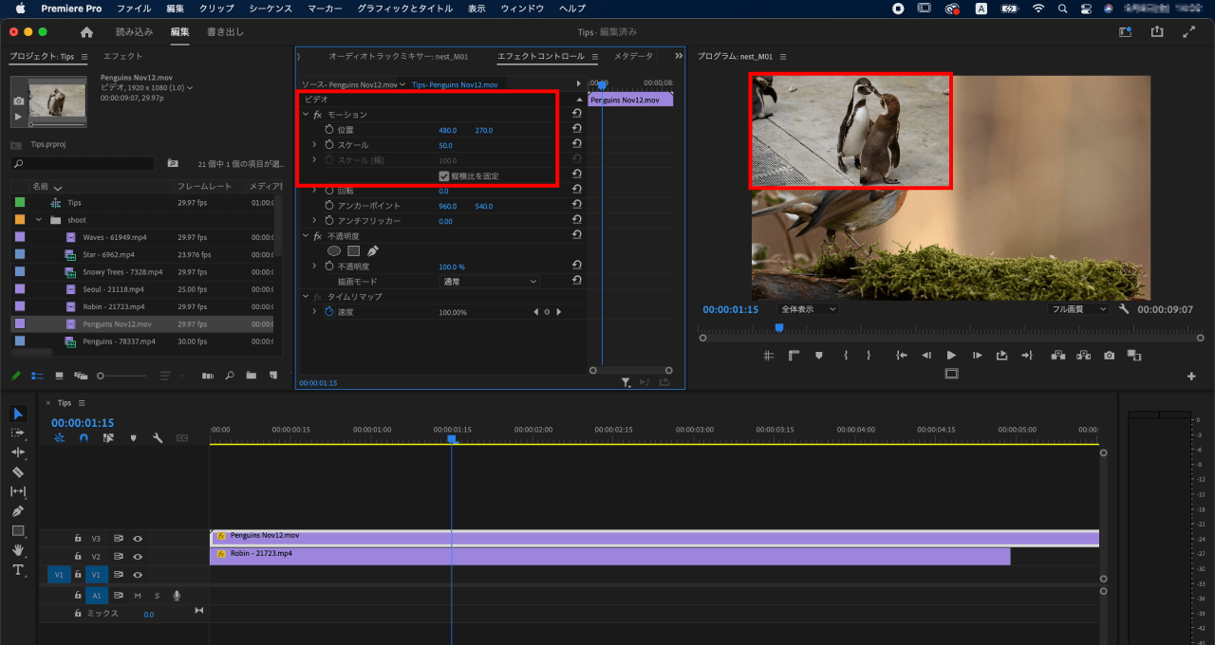1215x645 pixels.
Task: Click the Extract button in Program monitor
Action: coord(1083,355)
